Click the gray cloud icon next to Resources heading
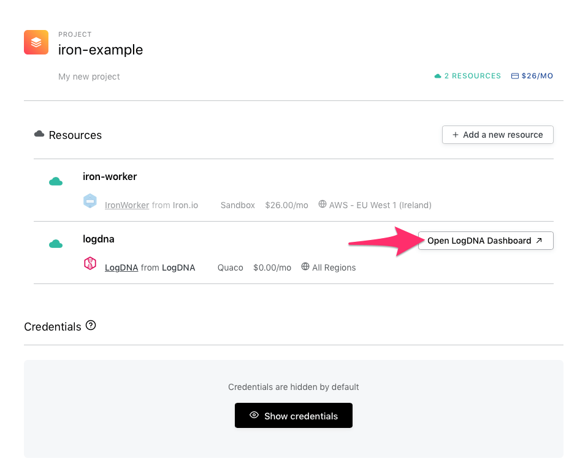Viewport: 588px width, 461px height. pyautogui.click(x=39, y=133)
